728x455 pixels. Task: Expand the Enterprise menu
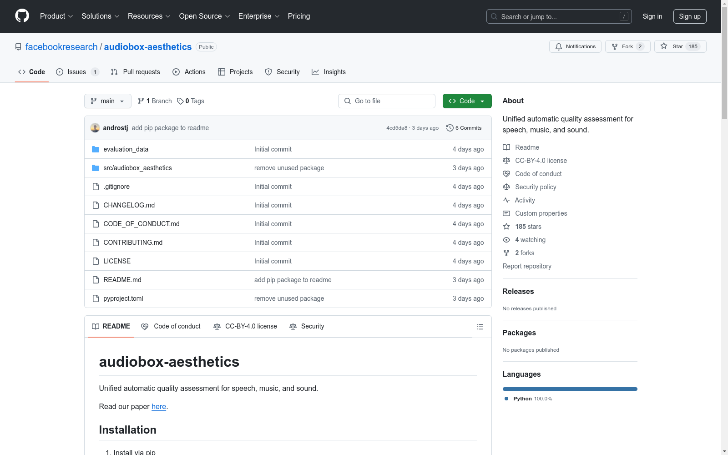259,16
